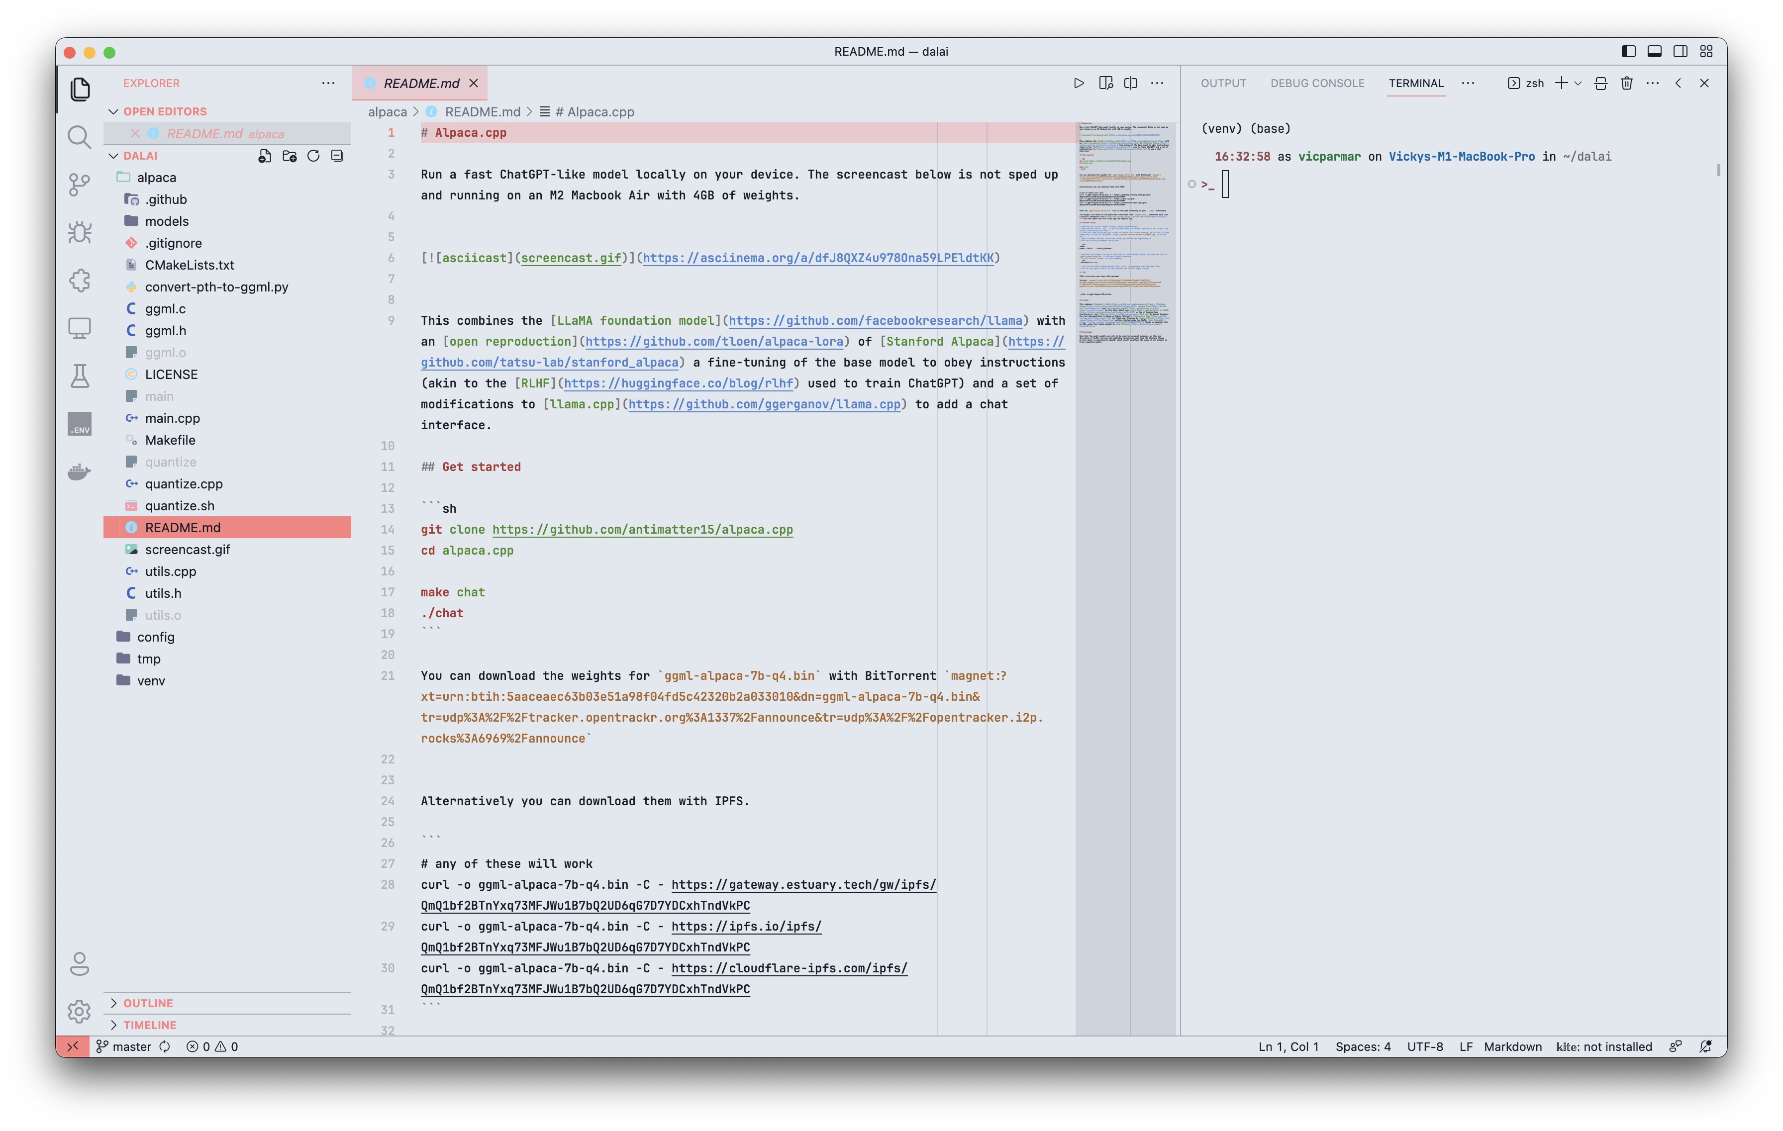Open additional panel views ellipsis next to TERMINAL
Image resolution: width=1783 pixels, height=1131 pixels.
pos(1468,83)
